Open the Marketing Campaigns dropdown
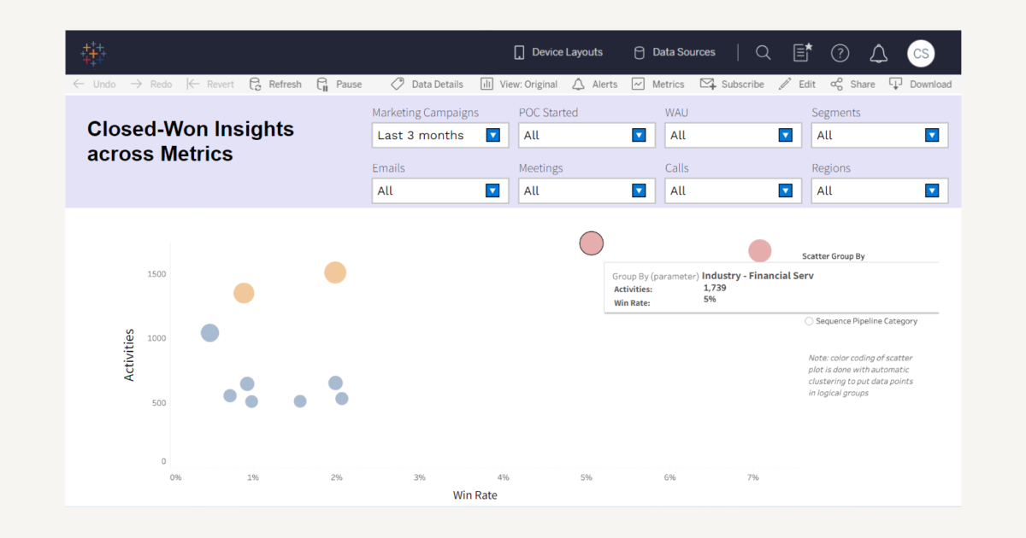 coord(493,135)
